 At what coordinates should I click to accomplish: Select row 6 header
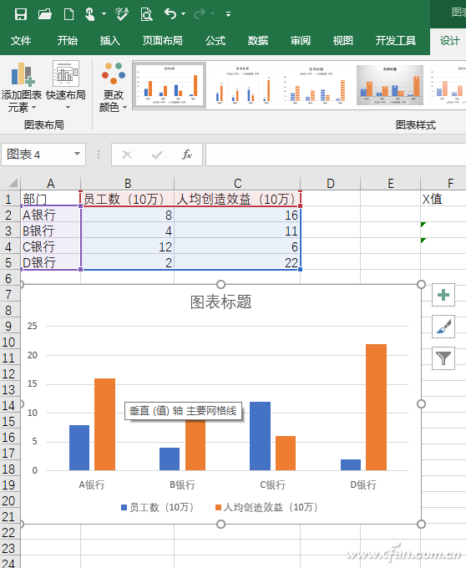10,278
